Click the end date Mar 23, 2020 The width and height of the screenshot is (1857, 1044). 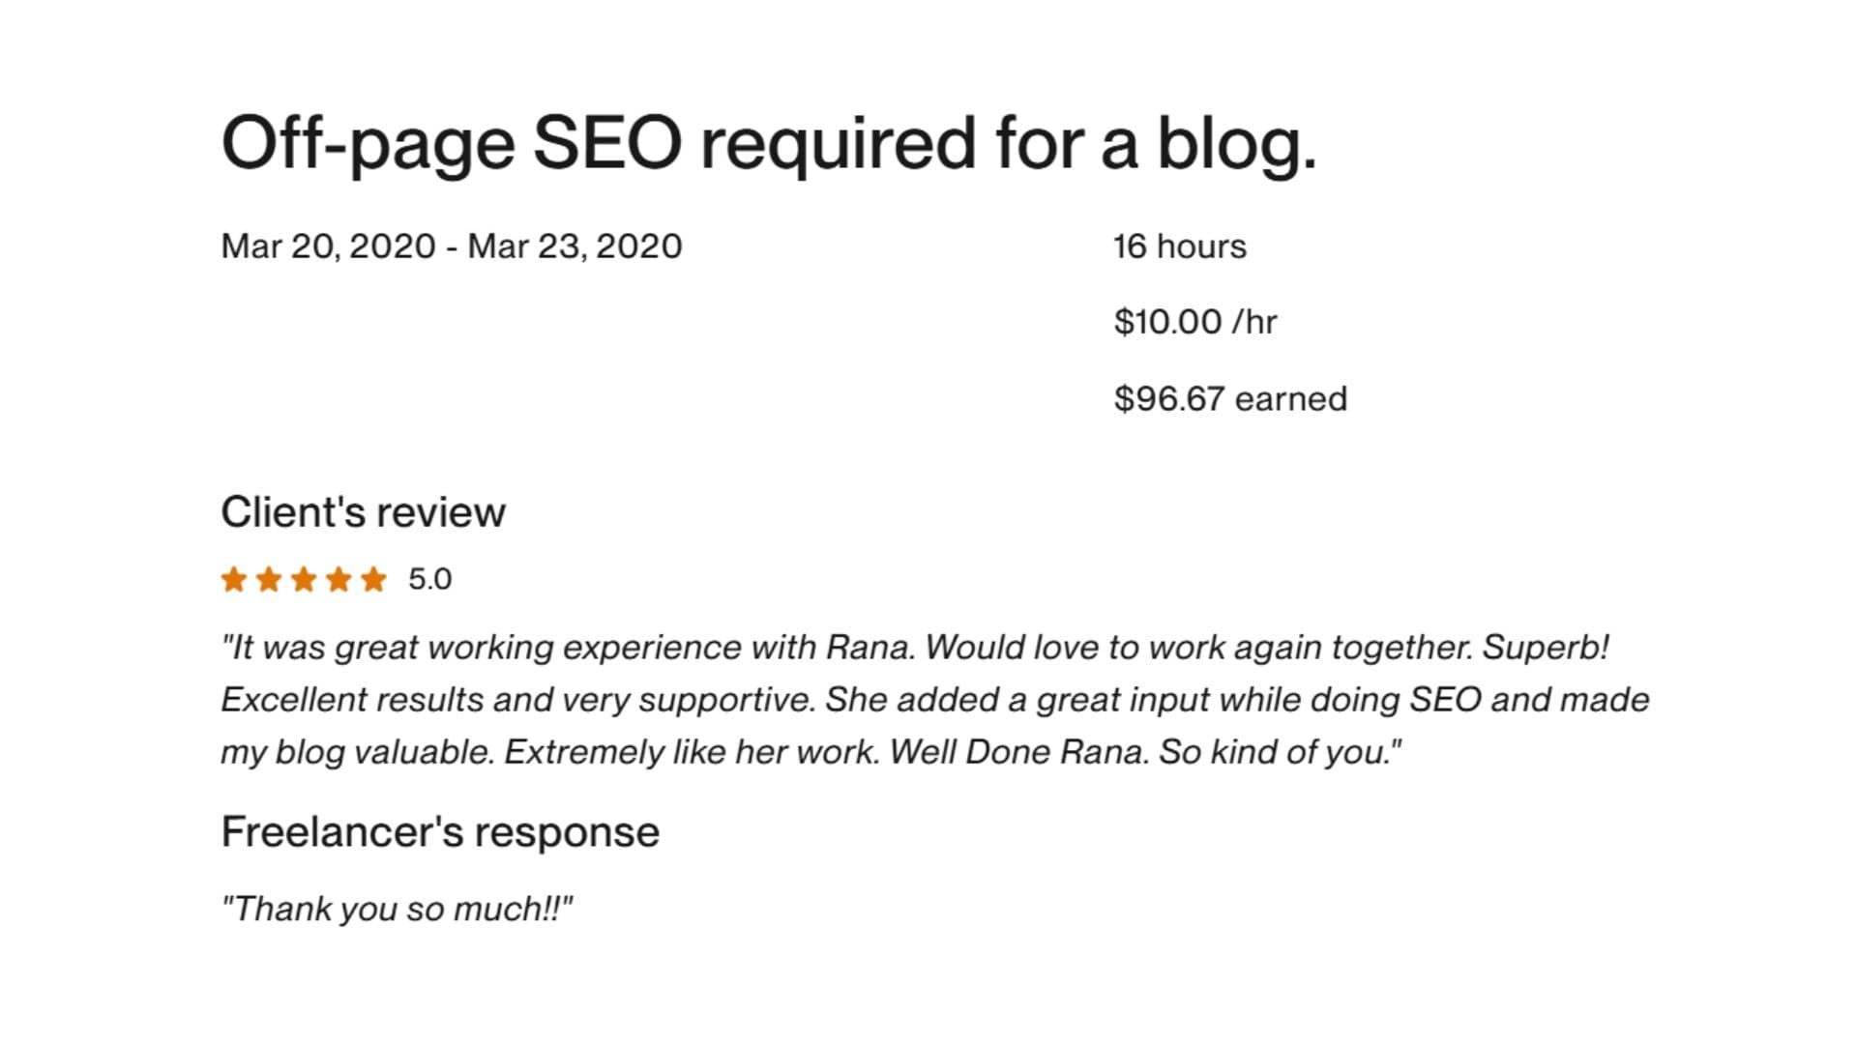click(575, 246)
